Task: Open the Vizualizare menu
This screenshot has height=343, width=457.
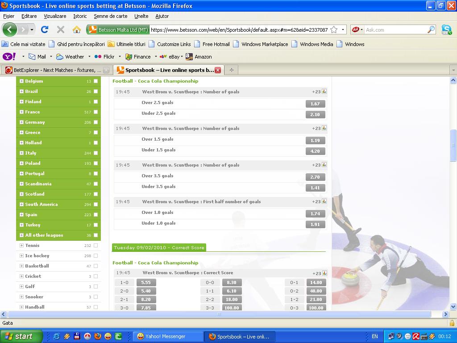Action: (x=55, y=16)
